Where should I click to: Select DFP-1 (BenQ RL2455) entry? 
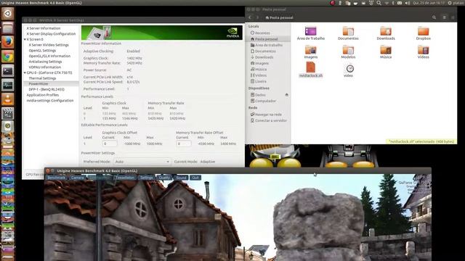[46, 89]
